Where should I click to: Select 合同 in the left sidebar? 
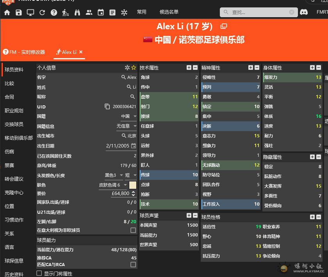(9, 97)
